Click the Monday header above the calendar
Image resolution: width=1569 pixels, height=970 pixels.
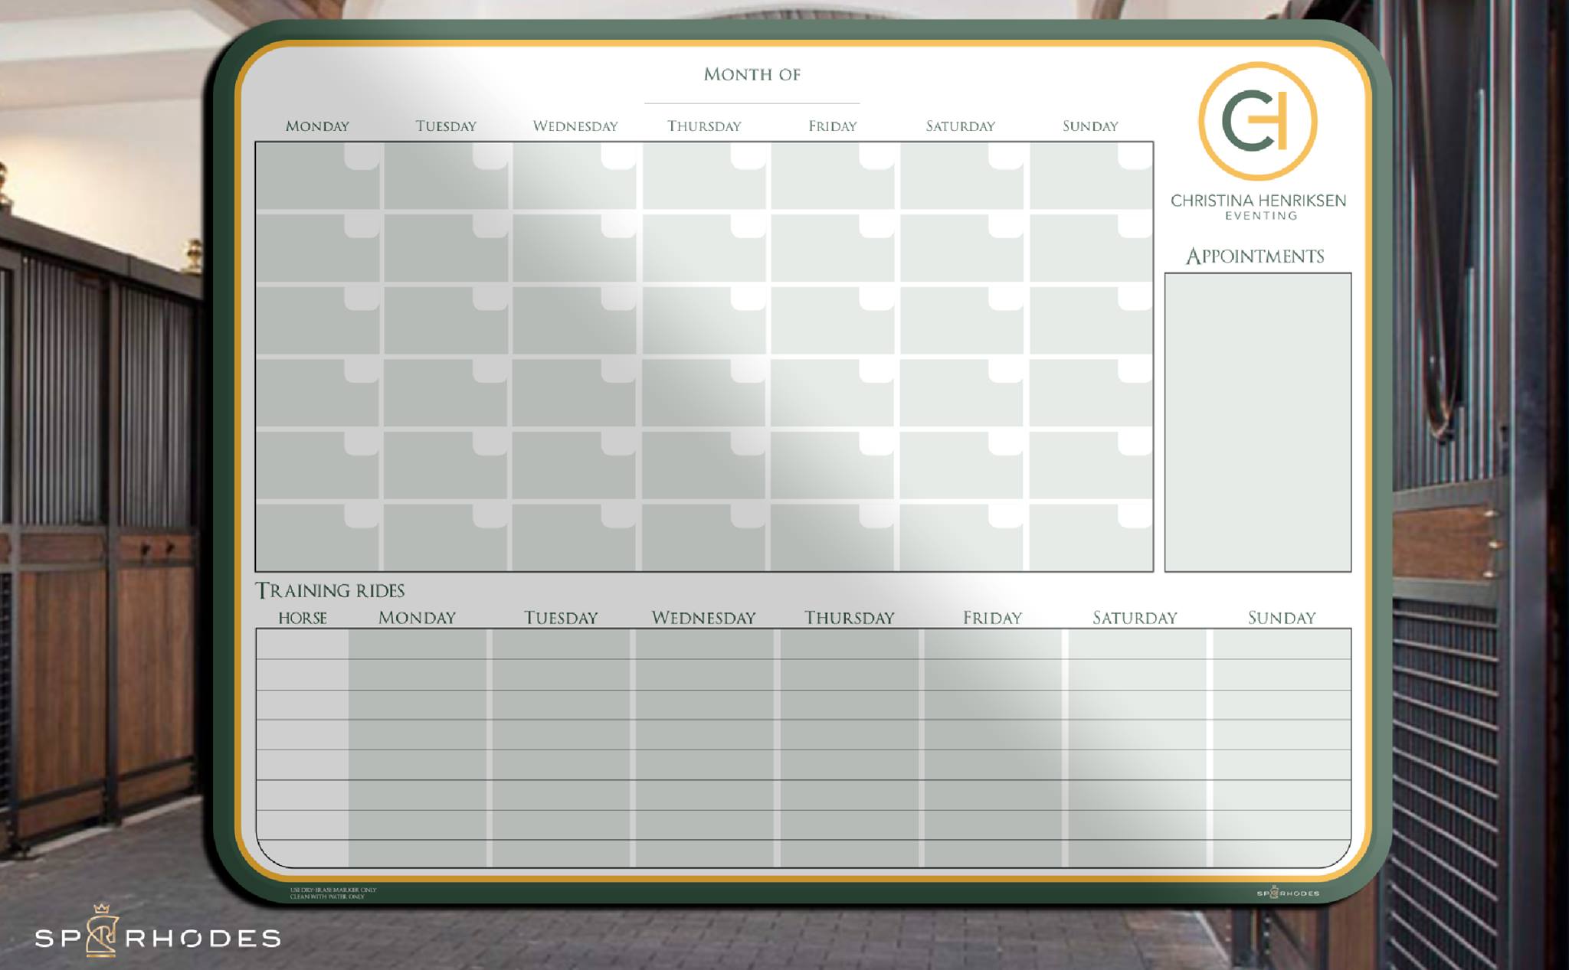coord(317,126)
